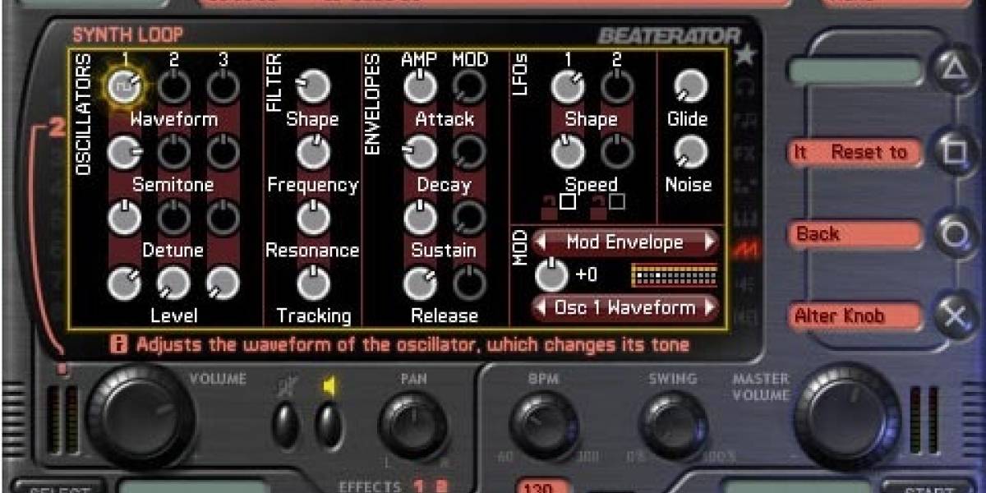986x493 pixels.
Task: Select the Oscillator 3 Level knob
Action: (223, 283)
